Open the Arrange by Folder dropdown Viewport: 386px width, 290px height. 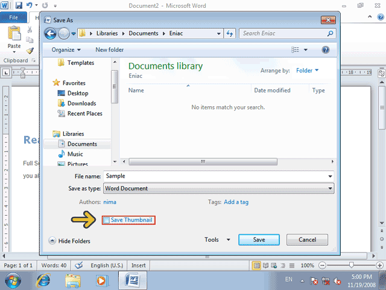click(307, 71)
